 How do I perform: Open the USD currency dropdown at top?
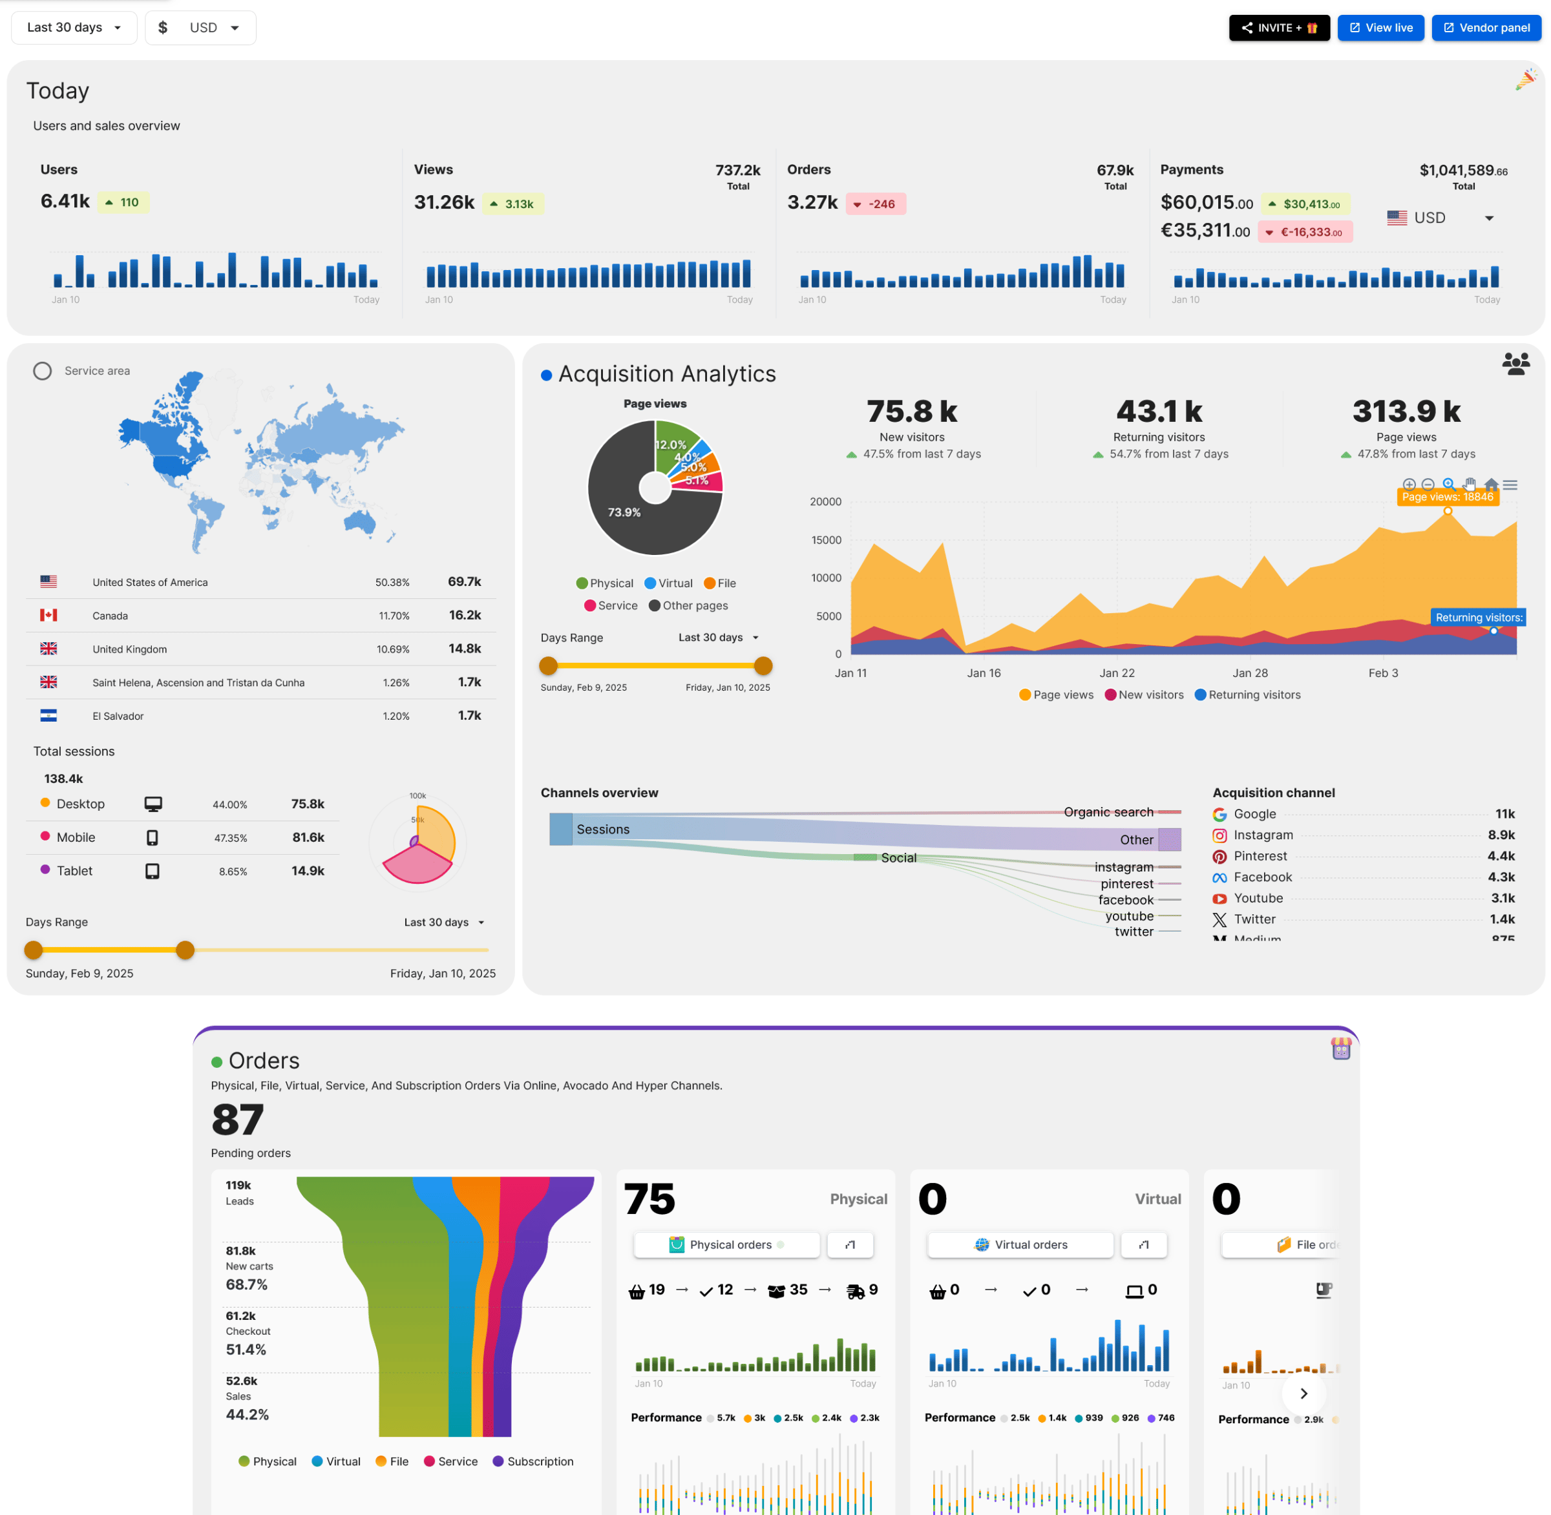tap(200, 28)
